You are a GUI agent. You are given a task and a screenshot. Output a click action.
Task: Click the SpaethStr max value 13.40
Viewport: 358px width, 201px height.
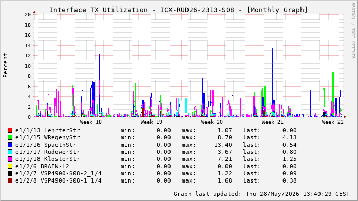223,145
